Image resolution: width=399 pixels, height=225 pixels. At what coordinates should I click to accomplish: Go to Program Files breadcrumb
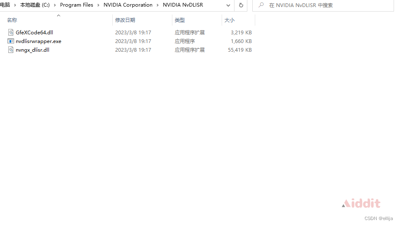[77, 5]
